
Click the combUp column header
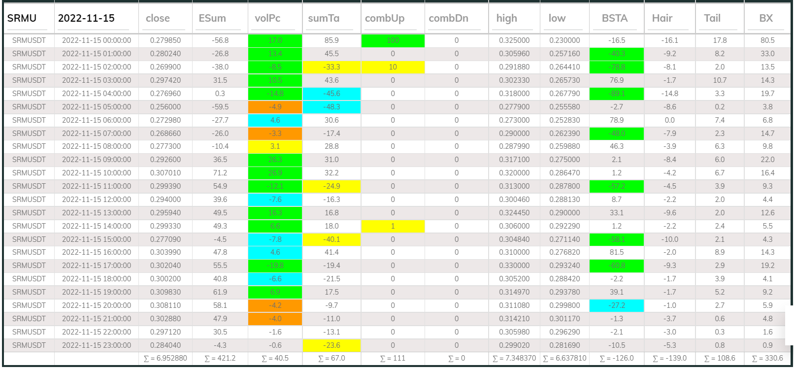tap(385, 18)
